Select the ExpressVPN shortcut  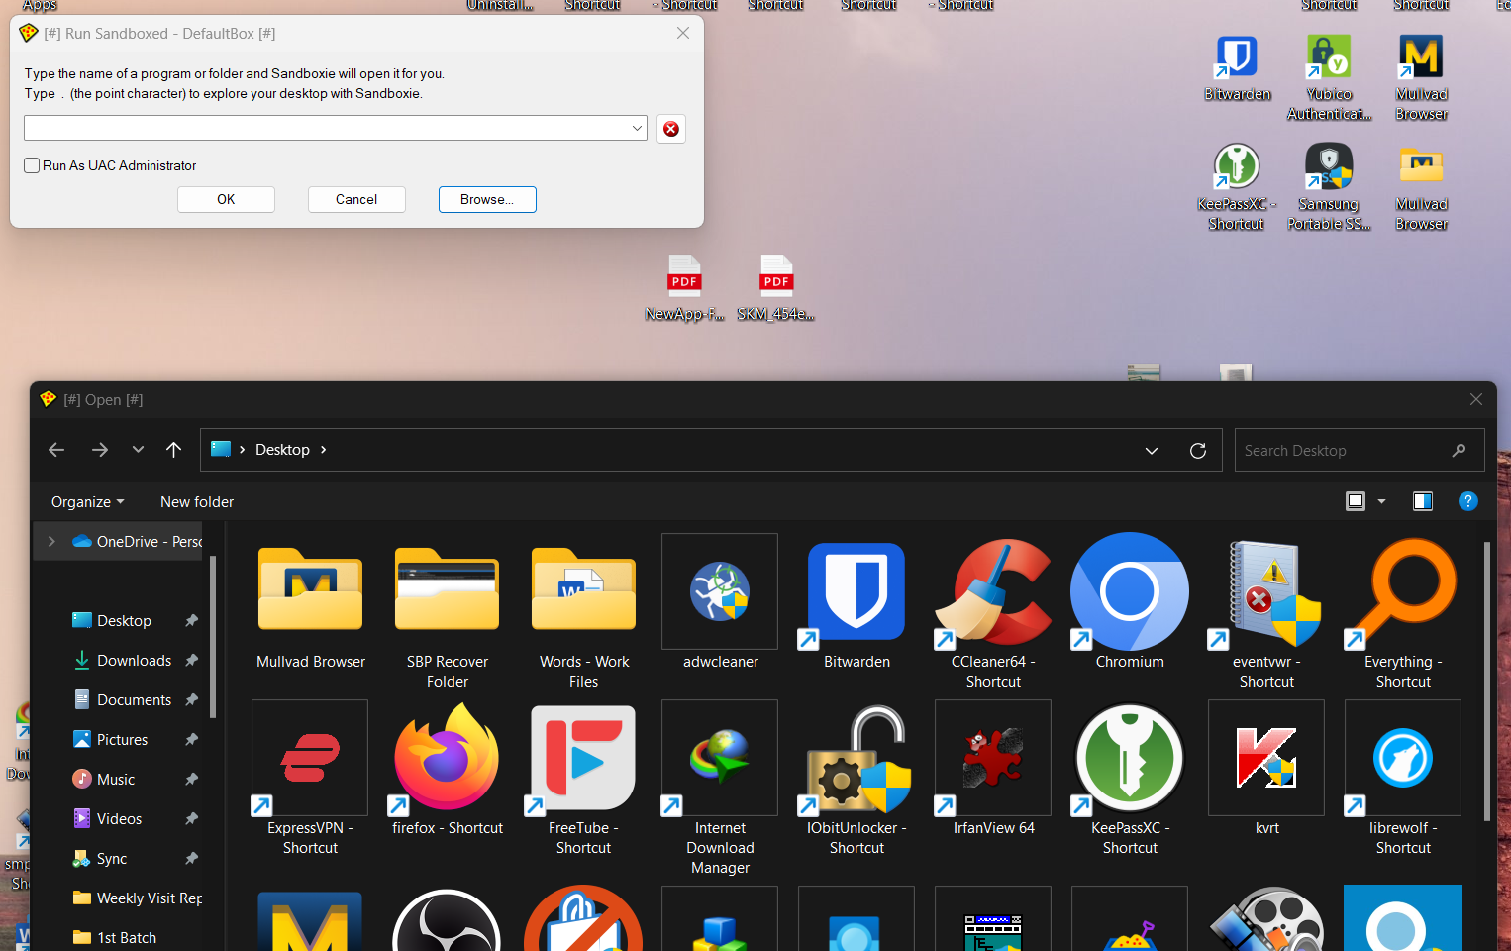tap(311, 779)
